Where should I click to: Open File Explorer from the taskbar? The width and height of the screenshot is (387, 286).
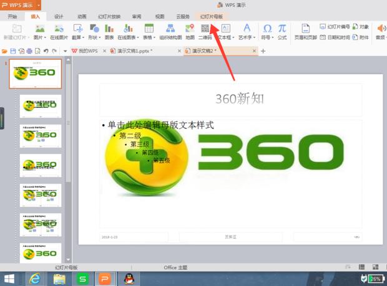point(59,279)
